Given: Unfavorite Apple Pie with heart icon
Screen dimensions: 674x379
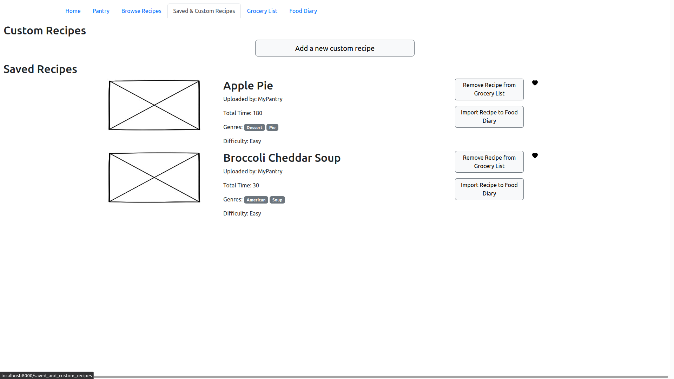Looking at the screenshot, I should coord(535,83).
